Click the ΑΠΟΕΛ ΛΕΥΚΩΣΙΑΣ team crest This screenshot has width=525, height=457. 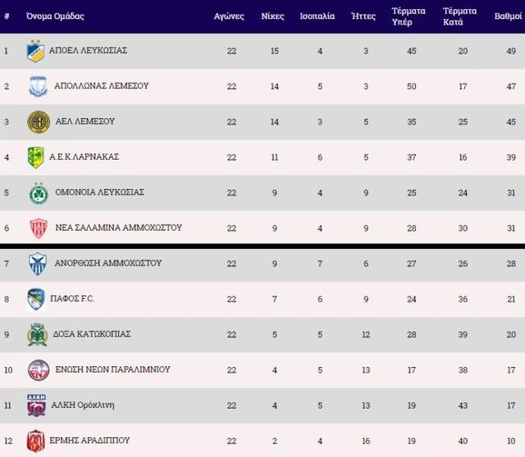tap(36, 51)
